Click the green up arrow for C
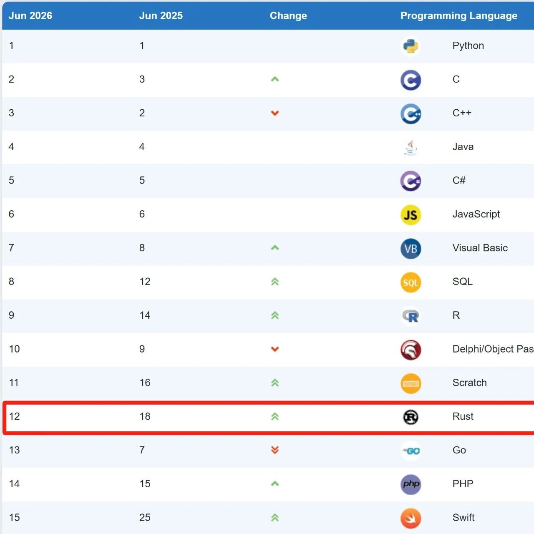This screenshot has width=534, height=534. pyautogui.click(x=275, y=79)
